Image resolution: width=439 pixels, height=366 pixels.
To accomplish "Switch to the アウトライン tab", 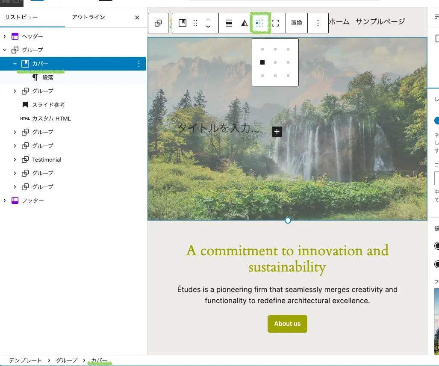I will pos(88,18).
